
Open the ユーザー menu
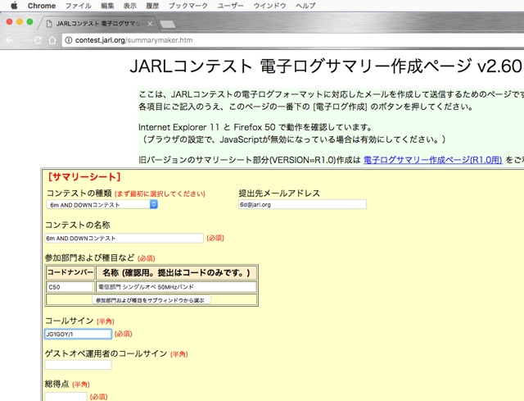tap(231, 6)
